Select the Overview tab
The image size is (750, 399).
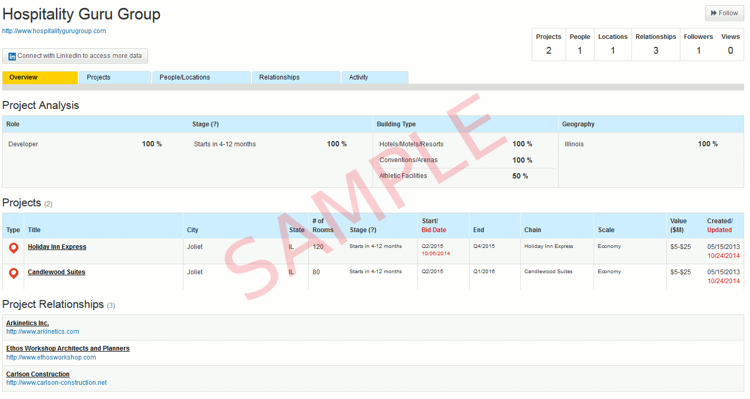[40, 77]
